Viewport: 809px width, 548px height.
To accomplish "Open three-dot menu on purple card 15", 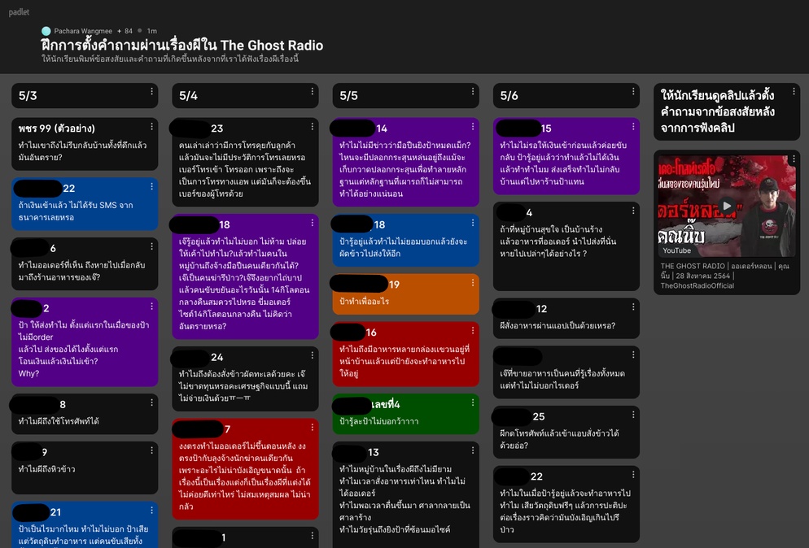I will (633, 126).
